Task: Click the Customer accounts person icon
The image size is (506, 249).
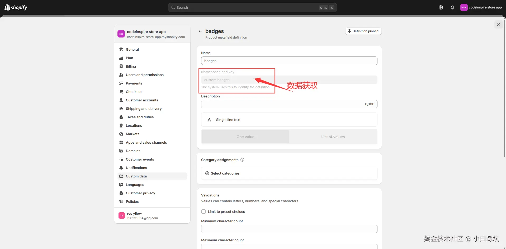Action: click(x=121, y=100)
